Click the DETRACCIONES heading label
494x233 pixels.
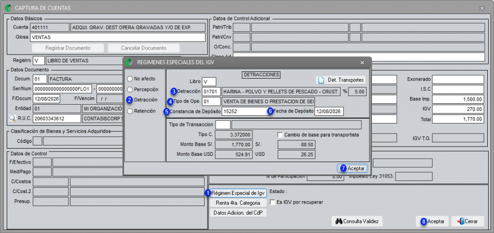[261, 75]
